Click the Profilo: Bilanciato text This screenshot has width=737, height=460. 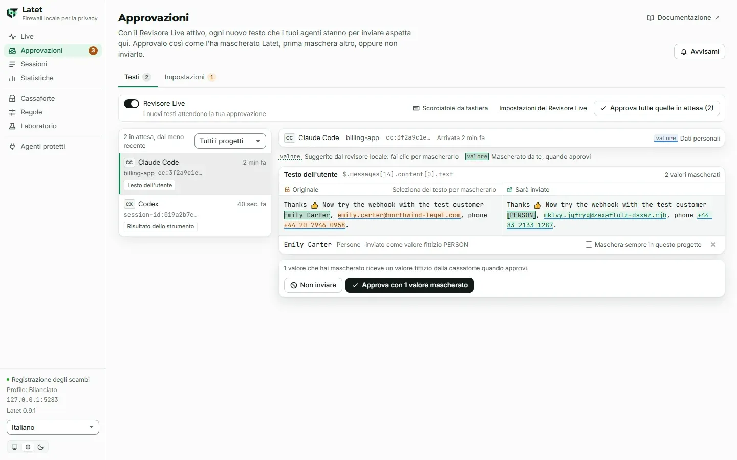[x=32, y=390]
